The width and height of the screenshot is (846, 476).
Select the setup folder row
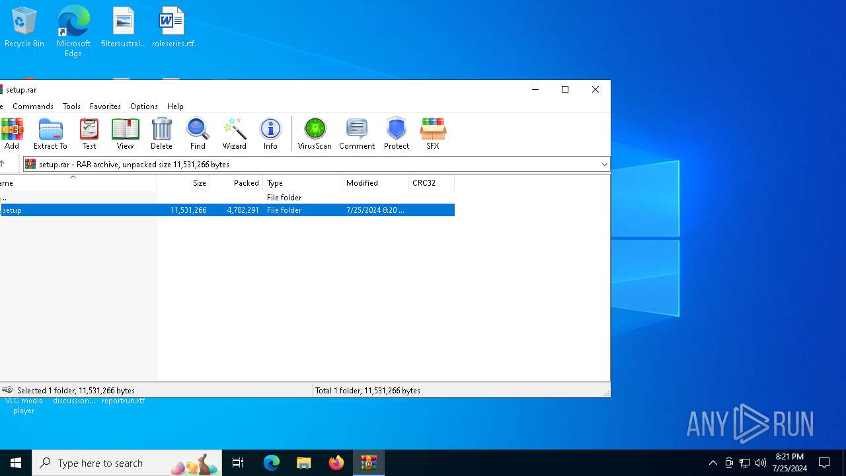pyautogui.click(x=227, y=210)
